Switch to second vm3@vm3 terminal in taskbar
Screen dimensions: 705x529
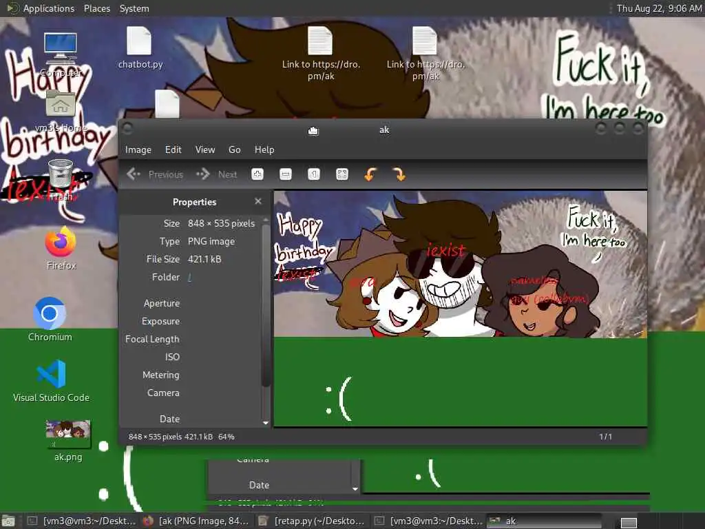click(x=428, y=521)
